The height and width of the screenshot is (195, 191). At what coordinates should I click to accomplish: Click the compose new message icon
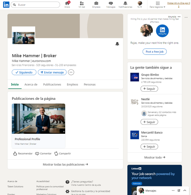click(x=179, y=190)
